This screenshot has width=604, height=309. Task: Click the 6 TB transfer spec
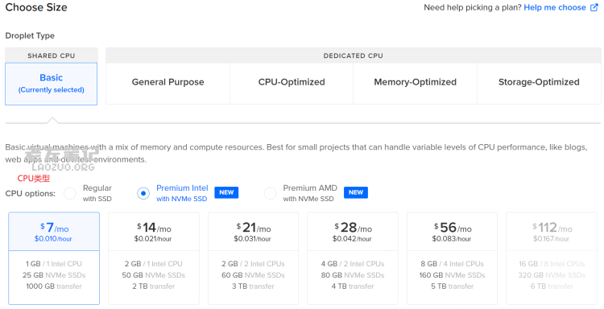point(552,286)
